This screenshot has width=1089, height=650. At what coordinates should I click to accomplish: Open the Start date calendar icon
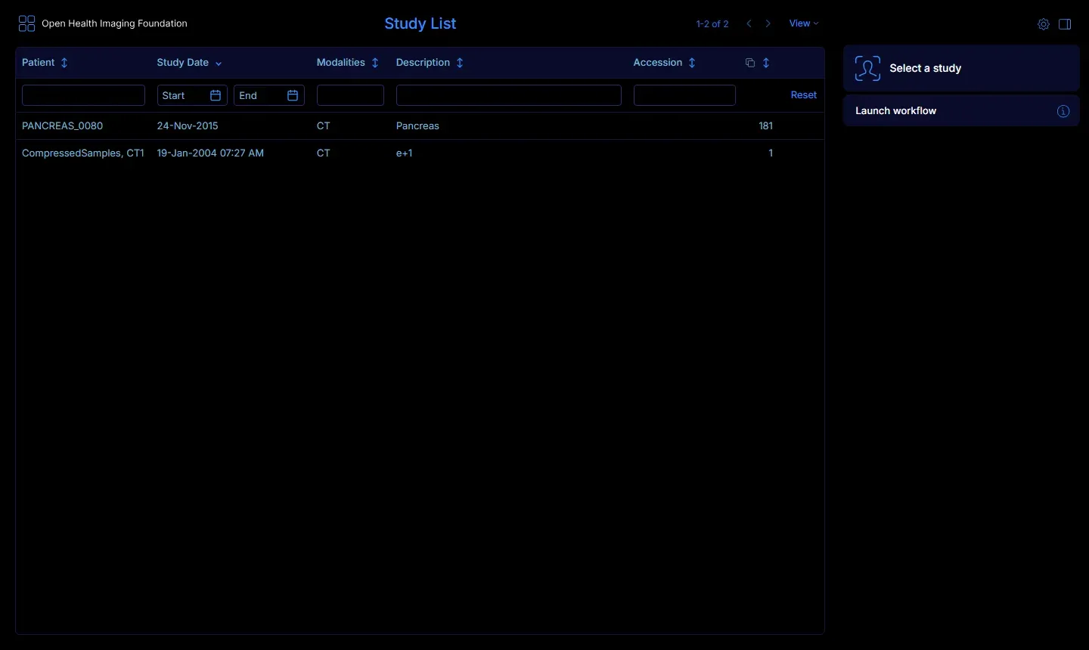216,95
